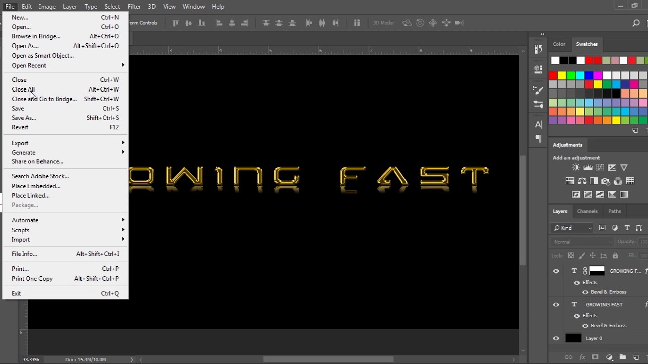The height and width of the screenshot is (364, 648).
Task: Open the Normal blend mode dropdown
Action: 582,242
